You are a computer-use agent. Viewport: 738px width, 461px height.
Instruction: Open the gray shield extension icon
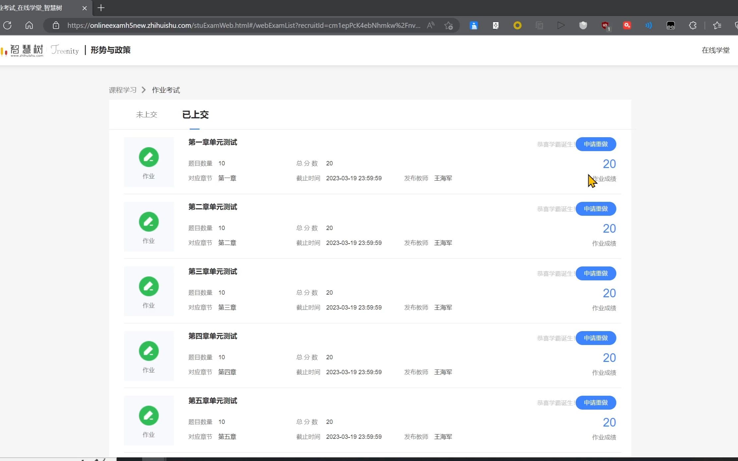point(583,25)
